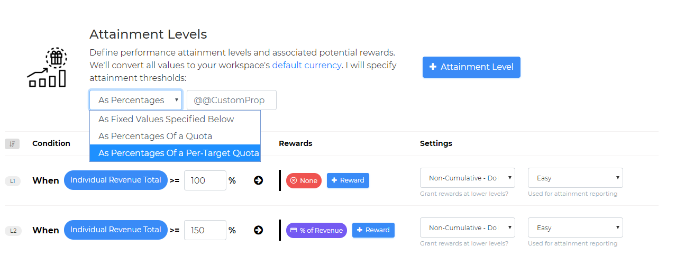Screen dimensions: 694x264
Task: Focus the @@CustomProp input field
Action: tap(232, 100)
